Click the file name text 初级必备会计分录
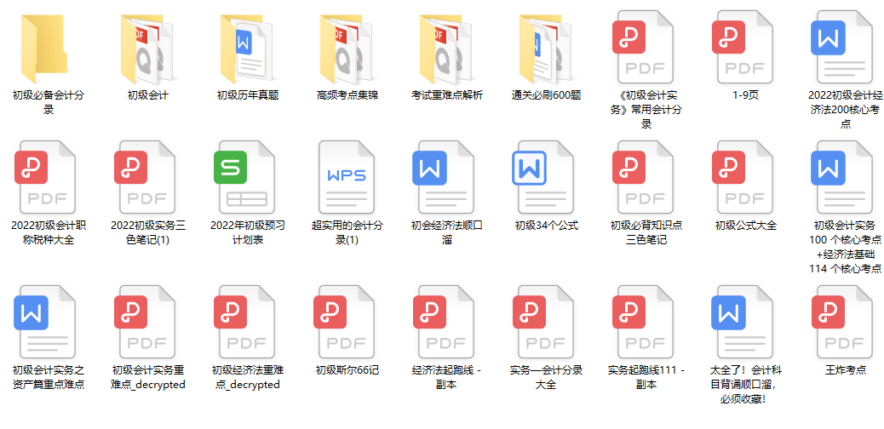Screen dimensions: 884x429 point(49,103)
